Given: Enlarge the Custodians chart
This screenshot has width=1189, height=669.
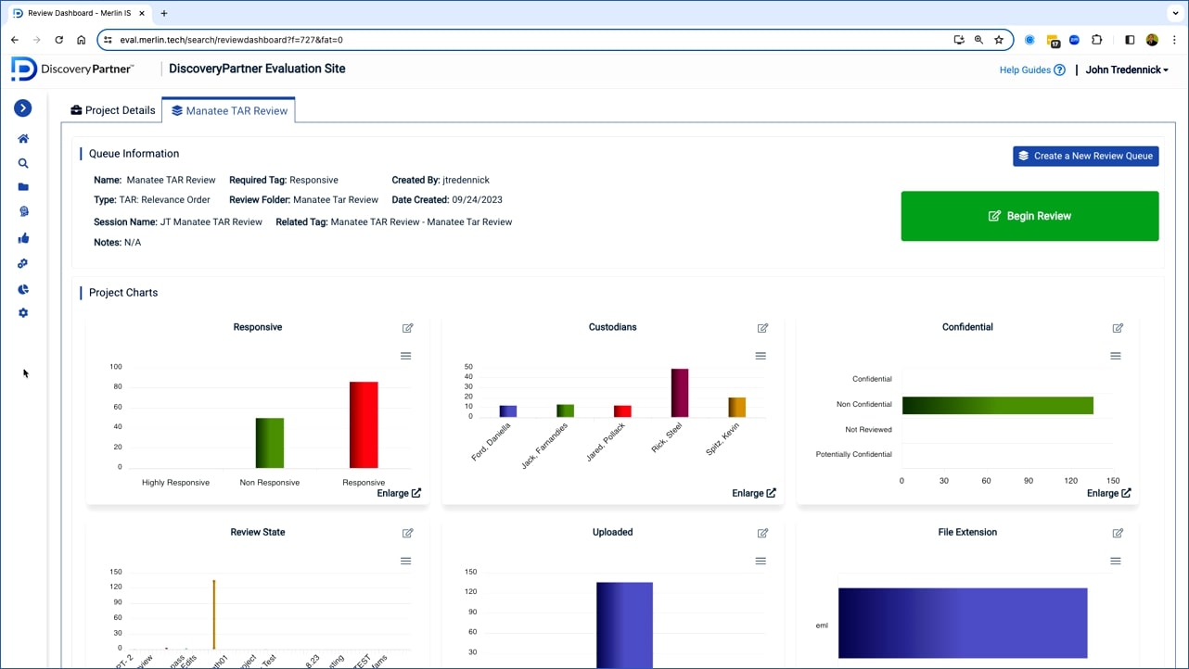Looking at the screenshot, I should [x=753, y=493].
